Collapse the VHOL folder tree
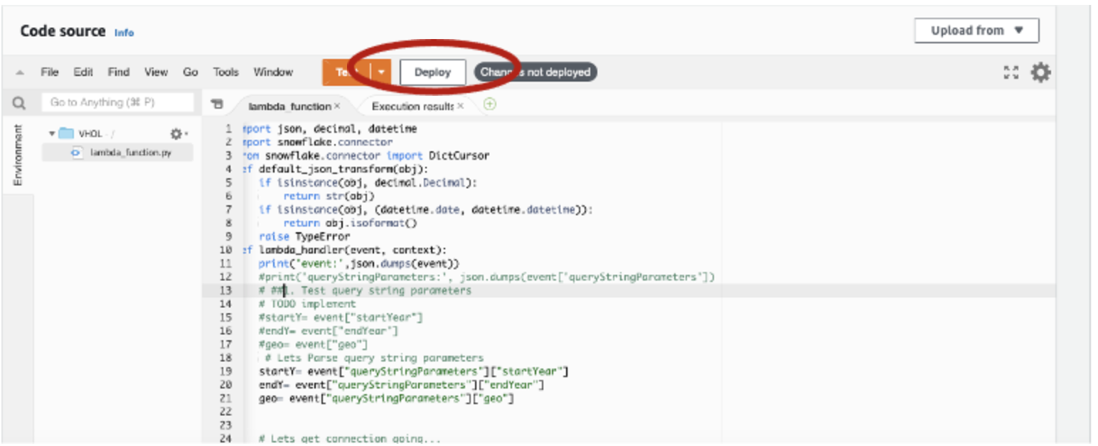The image size is (1098, 446). click(x=52, y=134)
